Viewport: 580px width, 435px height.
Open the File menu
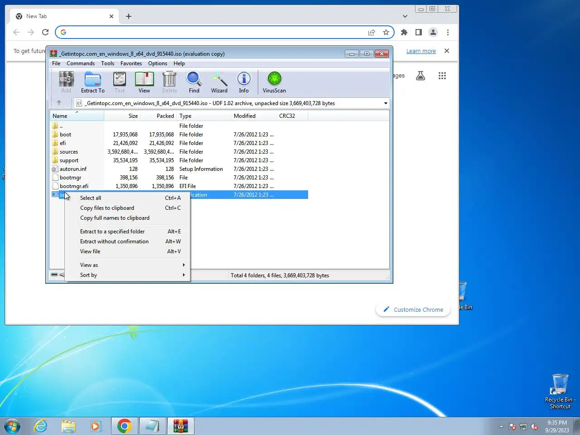pyautogui.click(x=56, y=63)
